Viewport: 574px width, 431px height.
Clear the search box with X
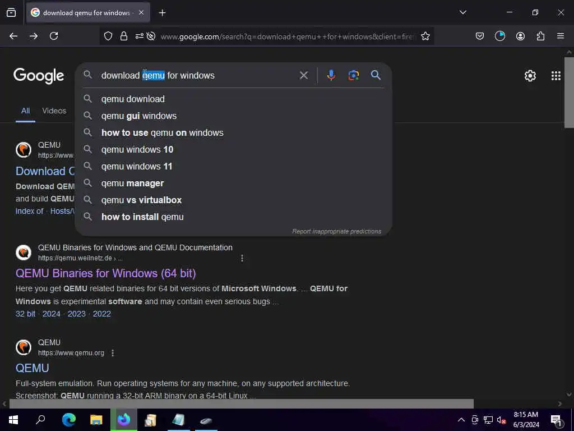point(303,76)
